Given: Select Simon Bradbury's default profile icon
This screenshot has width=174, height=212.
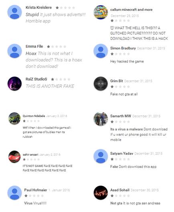Looking at the screenshot, I should [101, 51].
